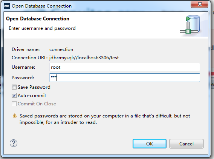
Task: Click the database connection wizard icon
Action: coord(190,25)
